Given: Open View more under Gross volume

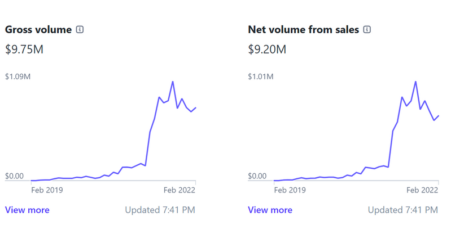Looking at the screenshot, I should pyautogui.click(x=27, y=210).
